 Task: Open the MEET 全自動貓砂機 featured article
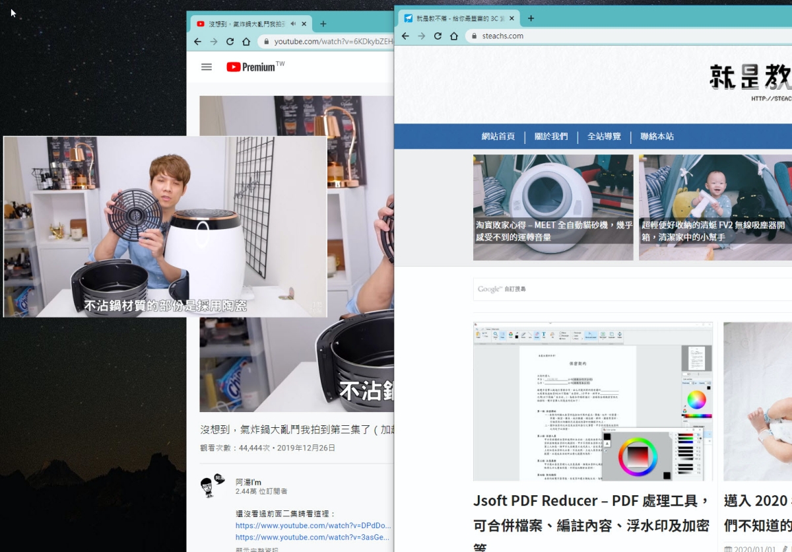tap(553, 207)
